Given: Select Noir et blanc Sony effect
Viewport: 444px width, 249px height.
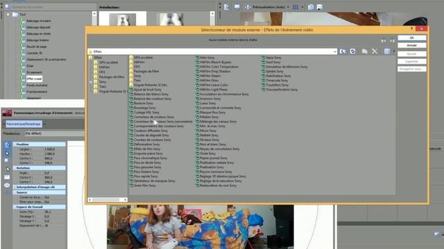Looking at the screenshot, I should coord(213,145).
